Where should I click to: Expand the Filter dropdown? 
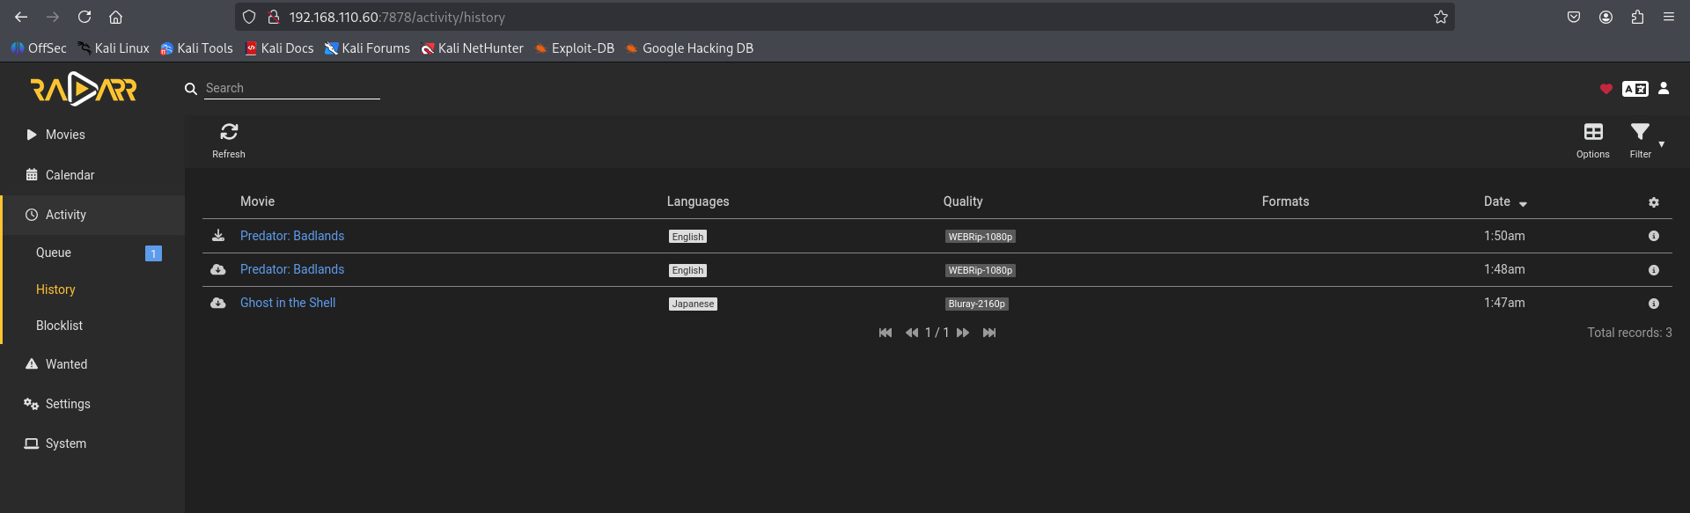[1641, 139]
